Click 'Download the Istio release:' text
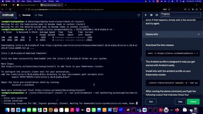This screenshot has height=114, width=203. [160, 45]
